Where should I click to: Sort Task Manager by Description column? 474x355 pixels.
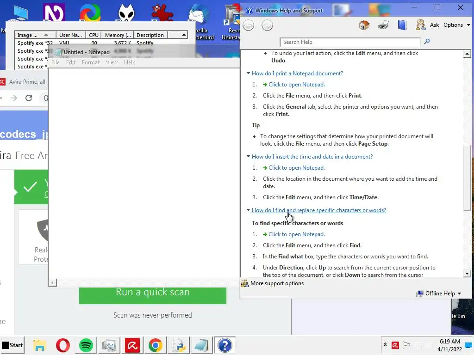pyautogui.click(x=150, y=35)
